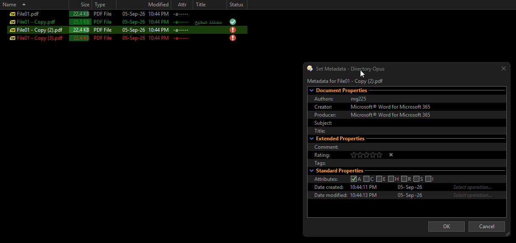
Task: Sort by the Status column header
Action: (x=237, y=5)
